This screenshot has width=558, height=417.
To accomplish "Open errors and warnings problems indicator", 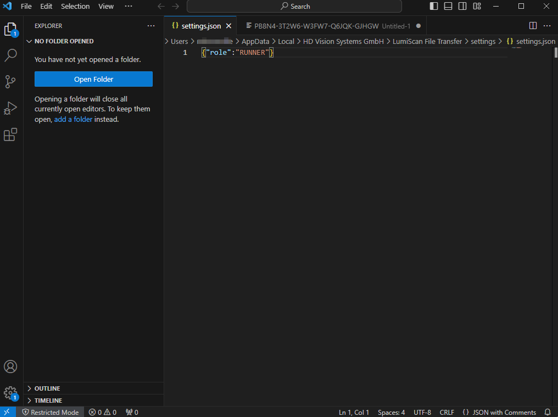I will [103, 412].
